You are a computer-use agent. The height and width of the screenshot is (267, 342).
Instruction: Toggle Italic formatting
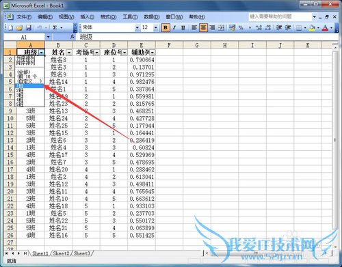tap(174, 28)
